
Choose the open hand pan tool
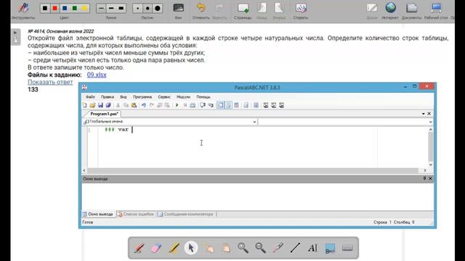(226, 248)
